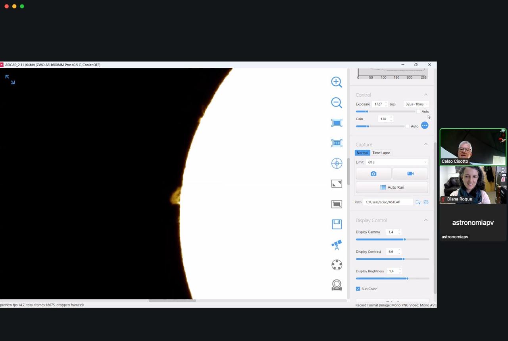This screenshot has height=341, width=508.
Task: Collapse the Capture section chevron
Action: pyautogui.click(x=426, y=144)
